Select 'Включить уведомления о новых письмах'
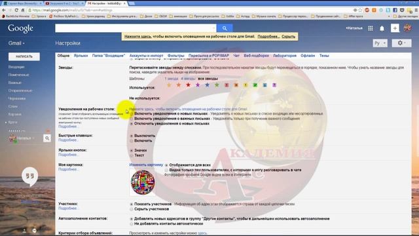The image size is (419, 236). coord(132,113)
